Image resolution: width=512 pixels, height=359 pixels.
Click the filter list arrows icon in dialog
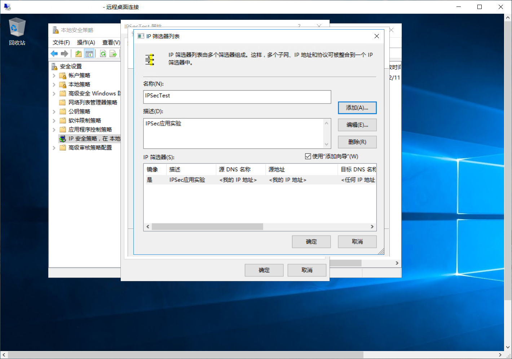(150, 60)
